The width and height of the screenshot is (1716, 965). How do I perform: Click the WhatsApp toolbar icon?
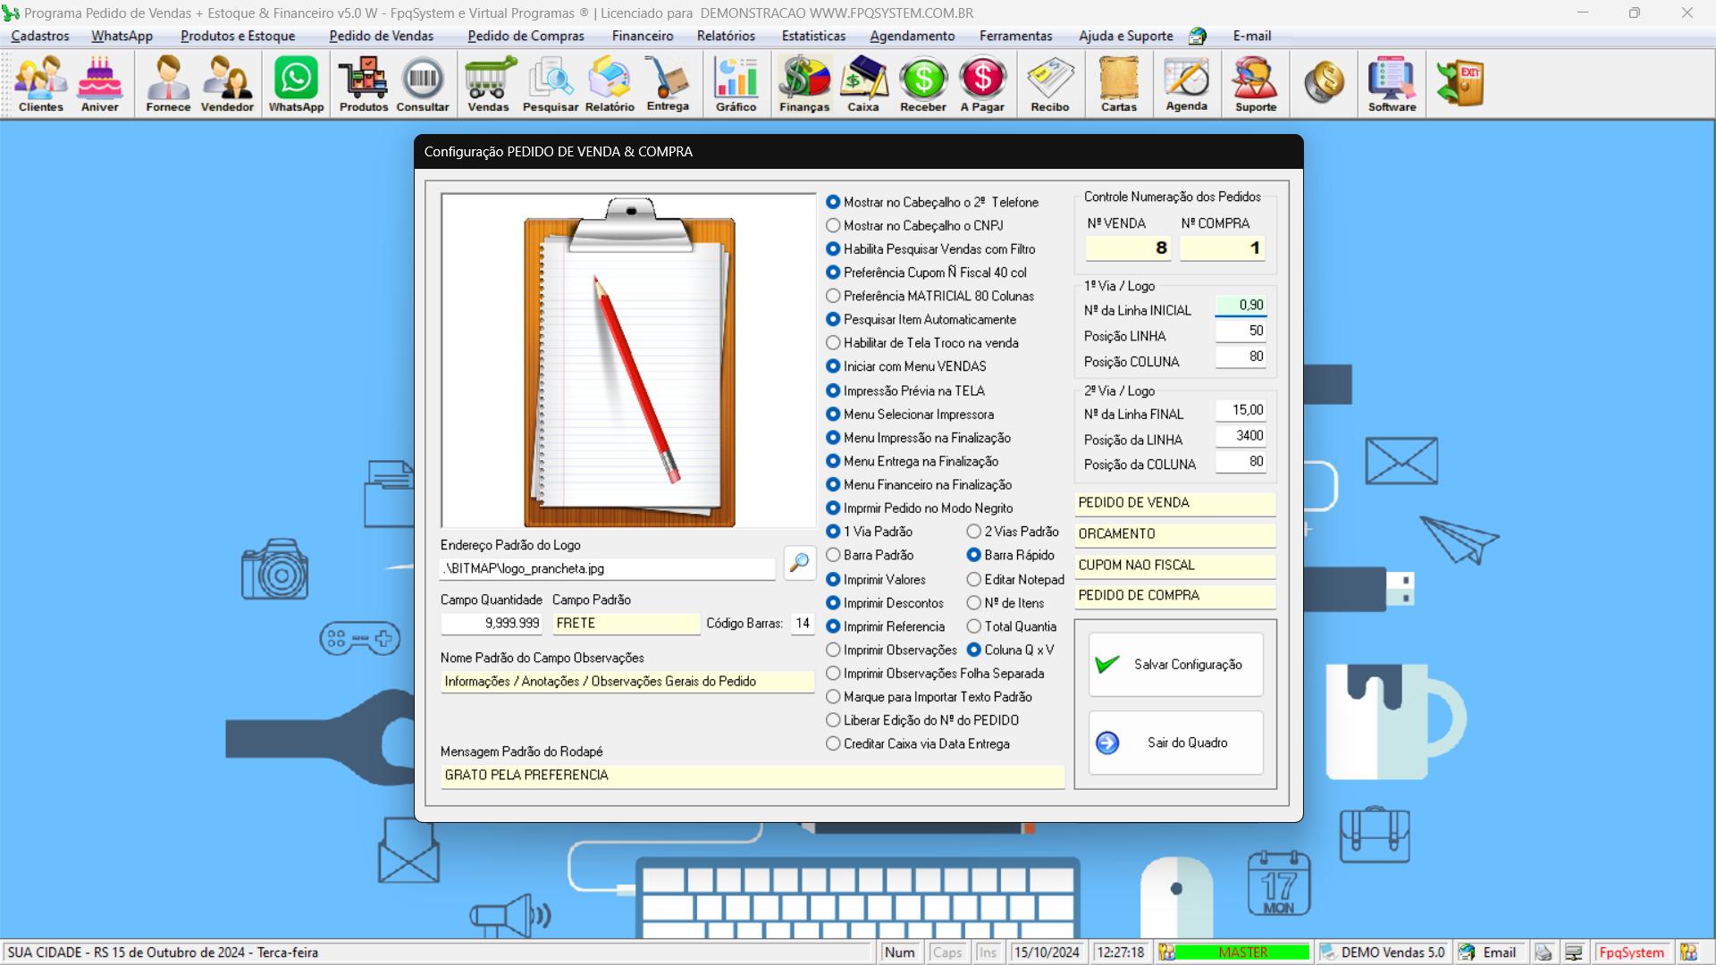[x=296, y=86]
